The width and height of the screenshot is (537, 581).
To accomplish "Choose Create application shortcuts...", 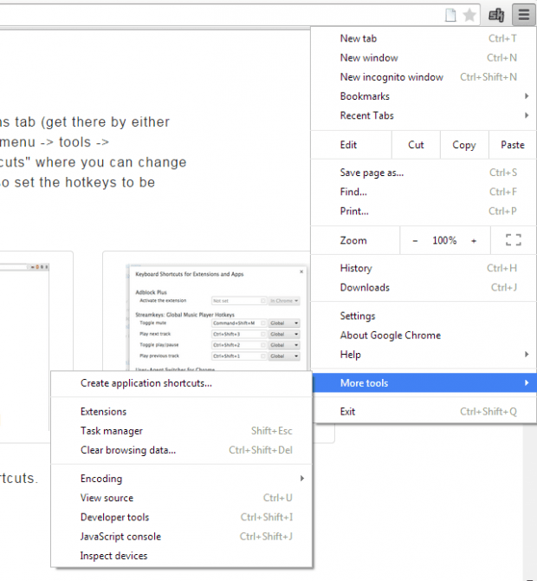I will [x=181, y=383].
